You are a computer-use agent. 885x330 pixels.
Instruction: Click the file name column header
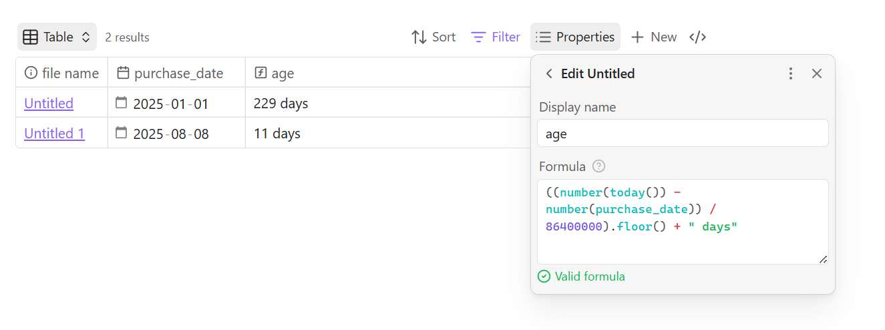click(61, 73)
